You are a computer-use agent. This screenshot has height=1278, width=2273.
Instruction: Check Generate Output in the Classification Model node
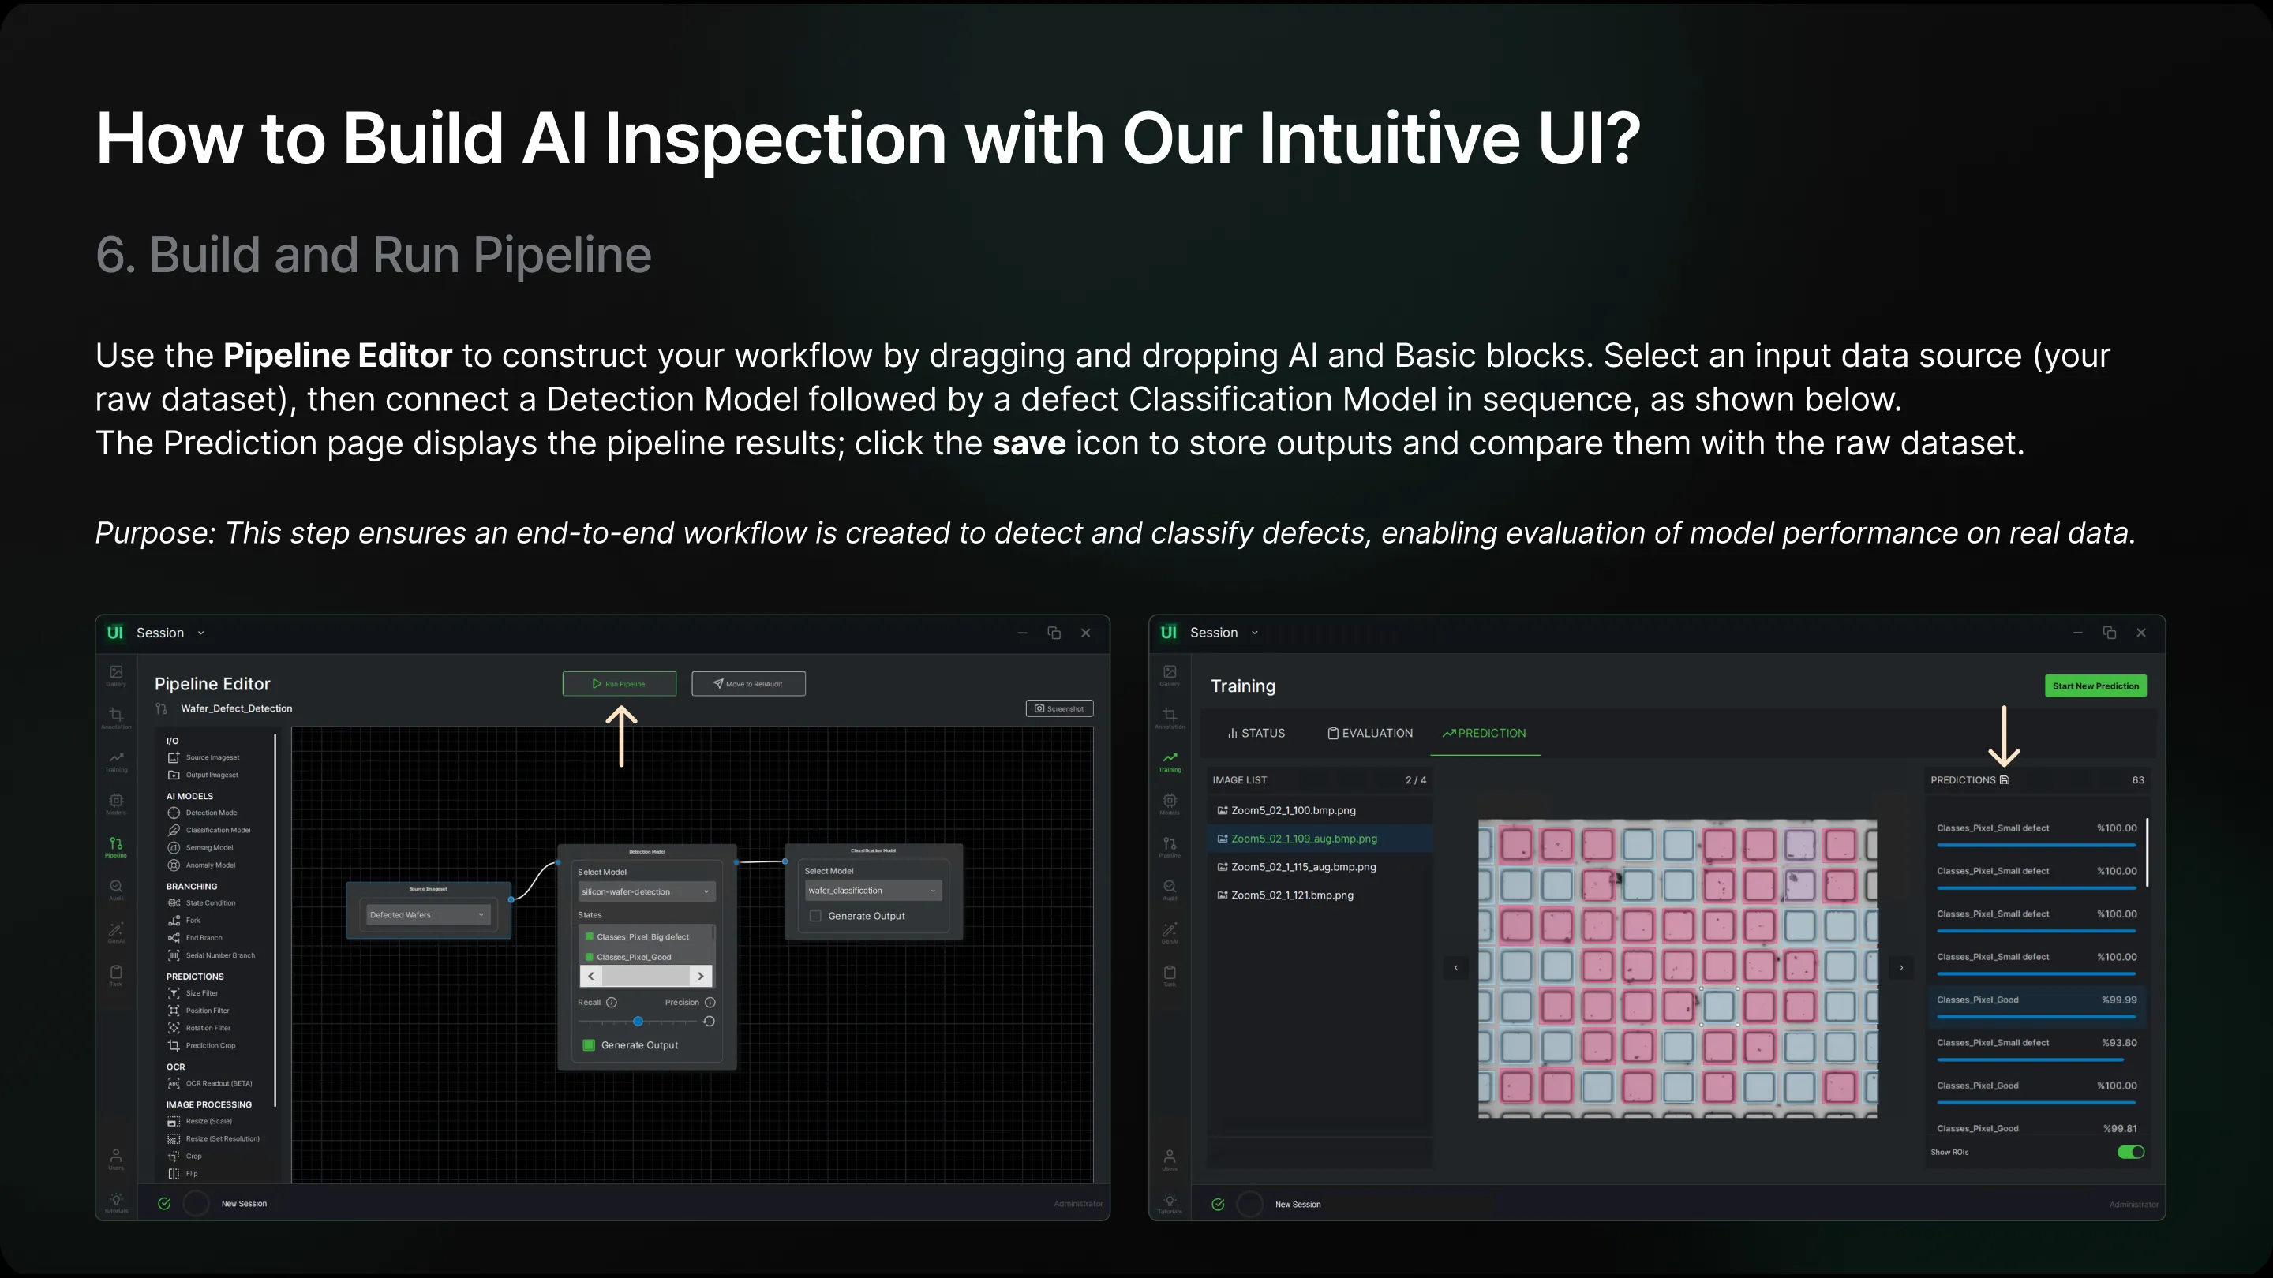point(815,917)
